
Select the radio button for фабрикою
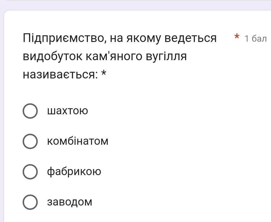click(30, 172)
